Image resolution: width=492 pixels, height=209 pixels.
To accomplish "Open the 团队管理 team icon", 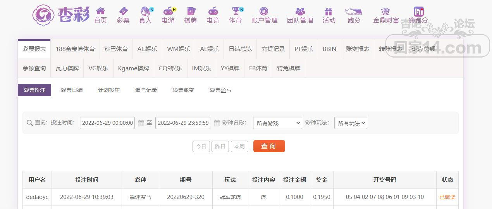I will tap(300, 11).
